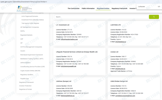Viewport: 162px width, 100px height.
Task: Click Approved Trade Names LX Prime text
Action: pyautogui.click(x=121, y=71)
